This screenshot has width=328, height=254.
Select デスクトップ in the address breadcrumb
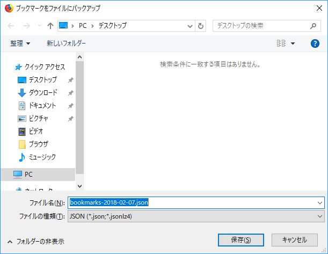click(x=112, y=26)
